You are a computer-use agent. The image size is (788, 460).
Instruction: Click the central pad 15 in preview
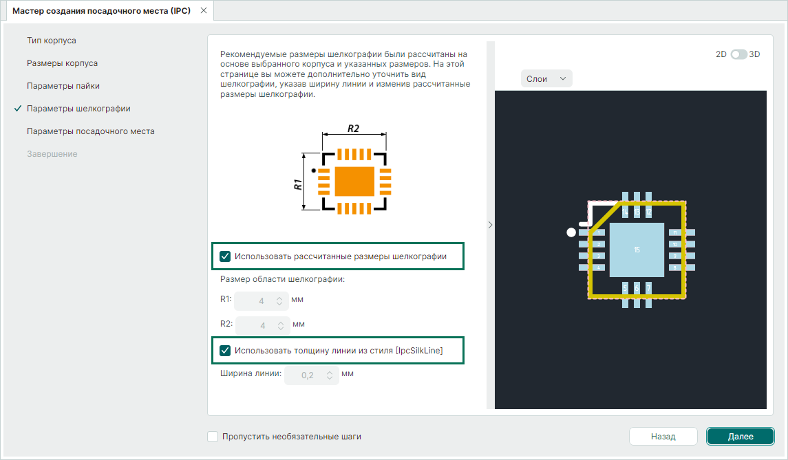point(637,250)
